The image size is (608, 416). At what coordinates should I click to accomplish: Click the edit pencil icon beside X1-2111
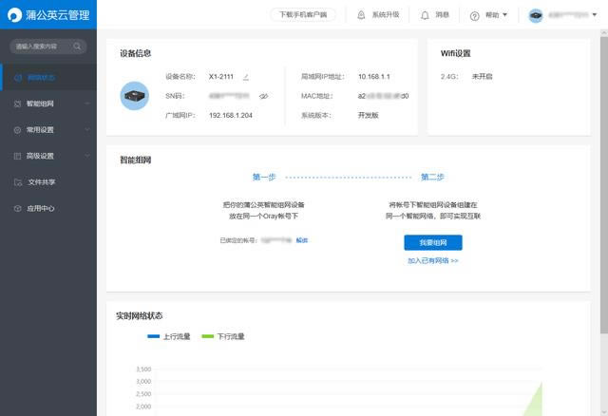[246, 76]
